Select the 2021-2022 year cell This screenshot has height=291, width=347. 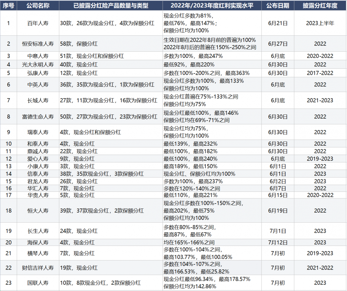click(320, 268)
